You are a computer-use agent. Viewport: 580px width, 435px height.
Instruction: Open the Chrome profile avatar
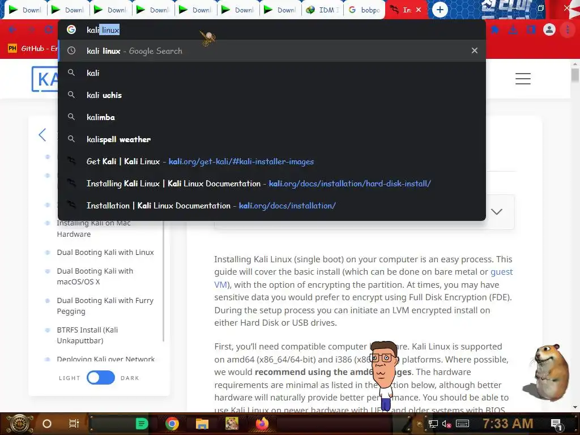click(x=549, y=29)
